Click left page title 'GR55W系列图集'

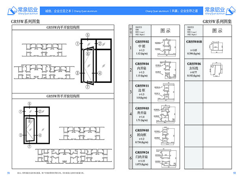(26, 21)
